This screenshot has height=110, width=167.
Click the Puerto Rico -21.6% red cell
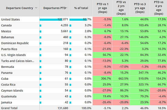[x=102, y=49]
